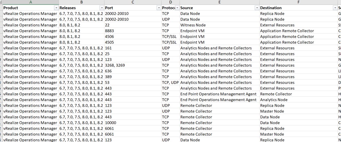Click the TCP, UDP protocol cell
The height and width of the screenshot is (142, 341).
point(170,83)
